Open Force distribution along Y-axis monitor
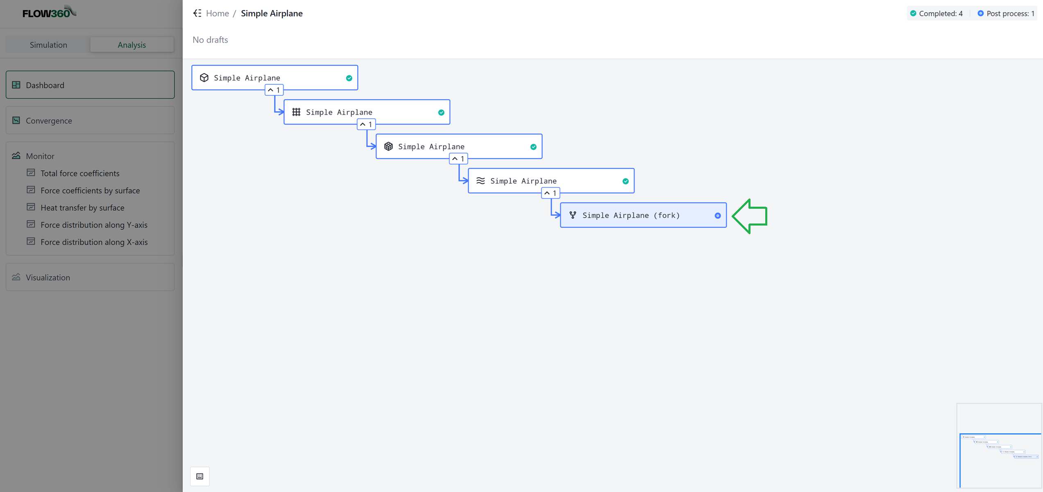 [94, 225]
